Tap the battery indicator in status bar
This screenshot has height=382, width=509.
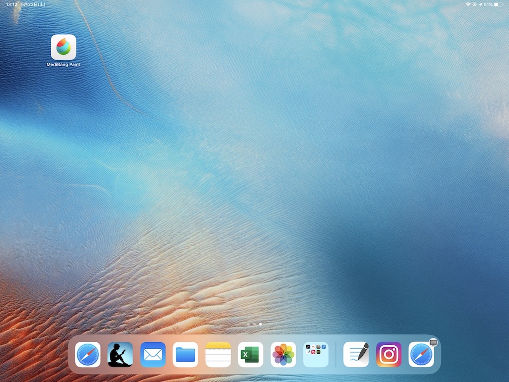point(499,4)
